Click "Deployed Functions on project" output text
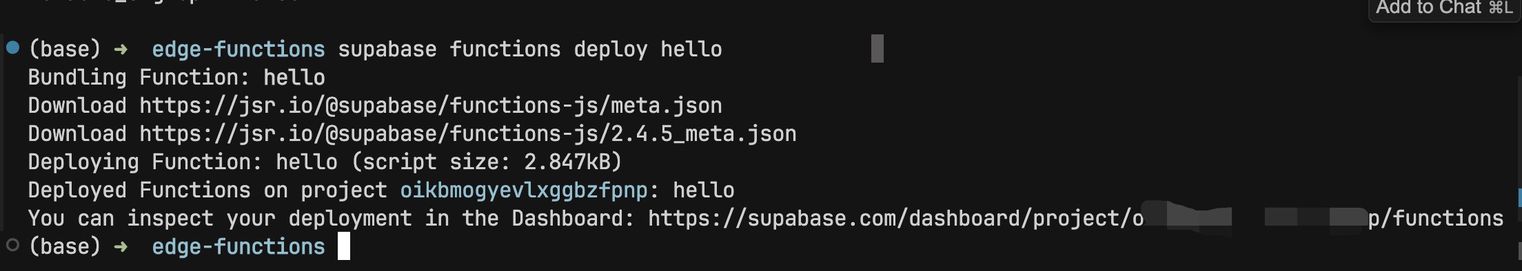 click(207, 191)
